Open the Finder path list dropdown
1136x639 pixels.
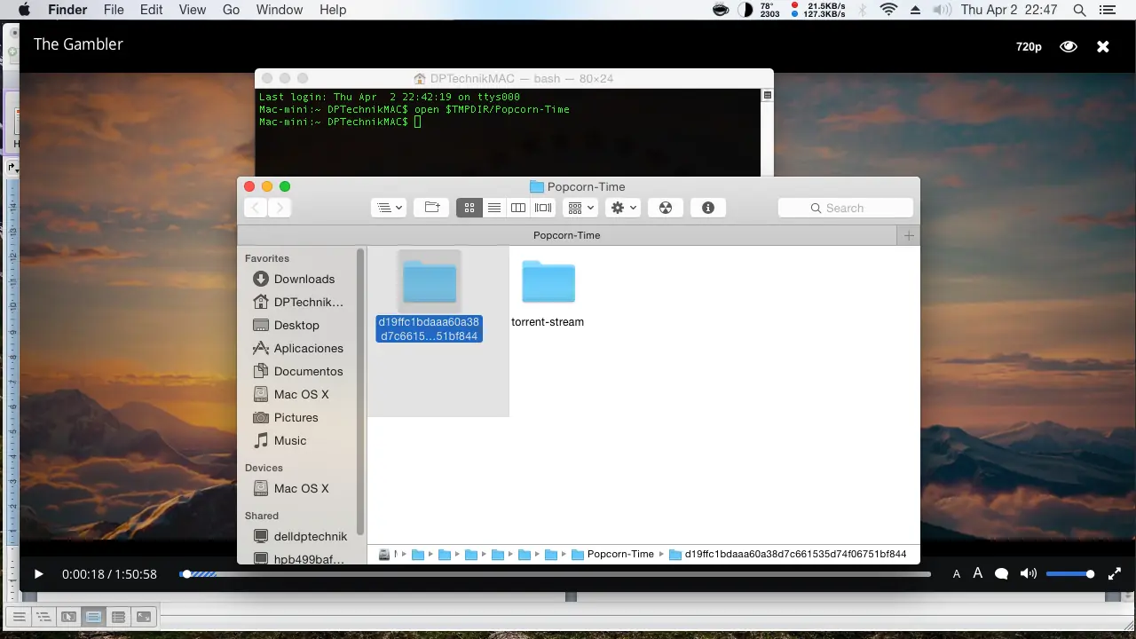coord(389,208)
